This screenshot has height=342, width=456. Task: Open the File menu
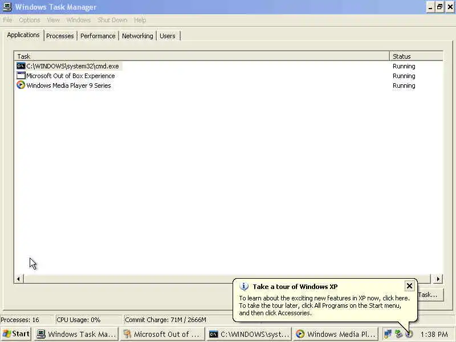point(7,20)
